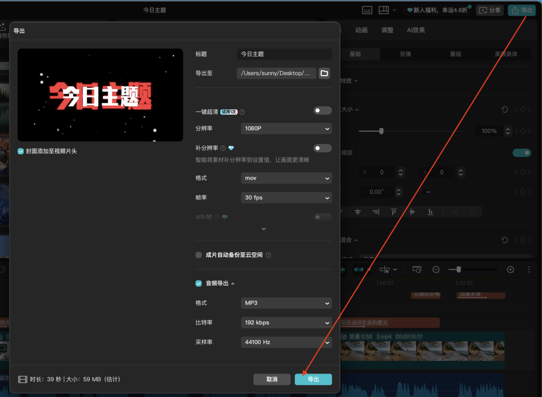
Task: Uncheck the 封面添加至视频片头 checkbox
Action: (21, 151)
